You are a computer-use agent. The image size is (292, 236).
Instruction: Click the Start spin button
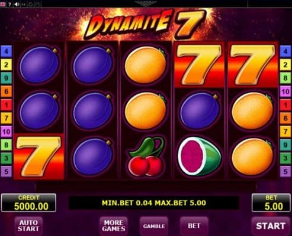[x=271, y=226]
